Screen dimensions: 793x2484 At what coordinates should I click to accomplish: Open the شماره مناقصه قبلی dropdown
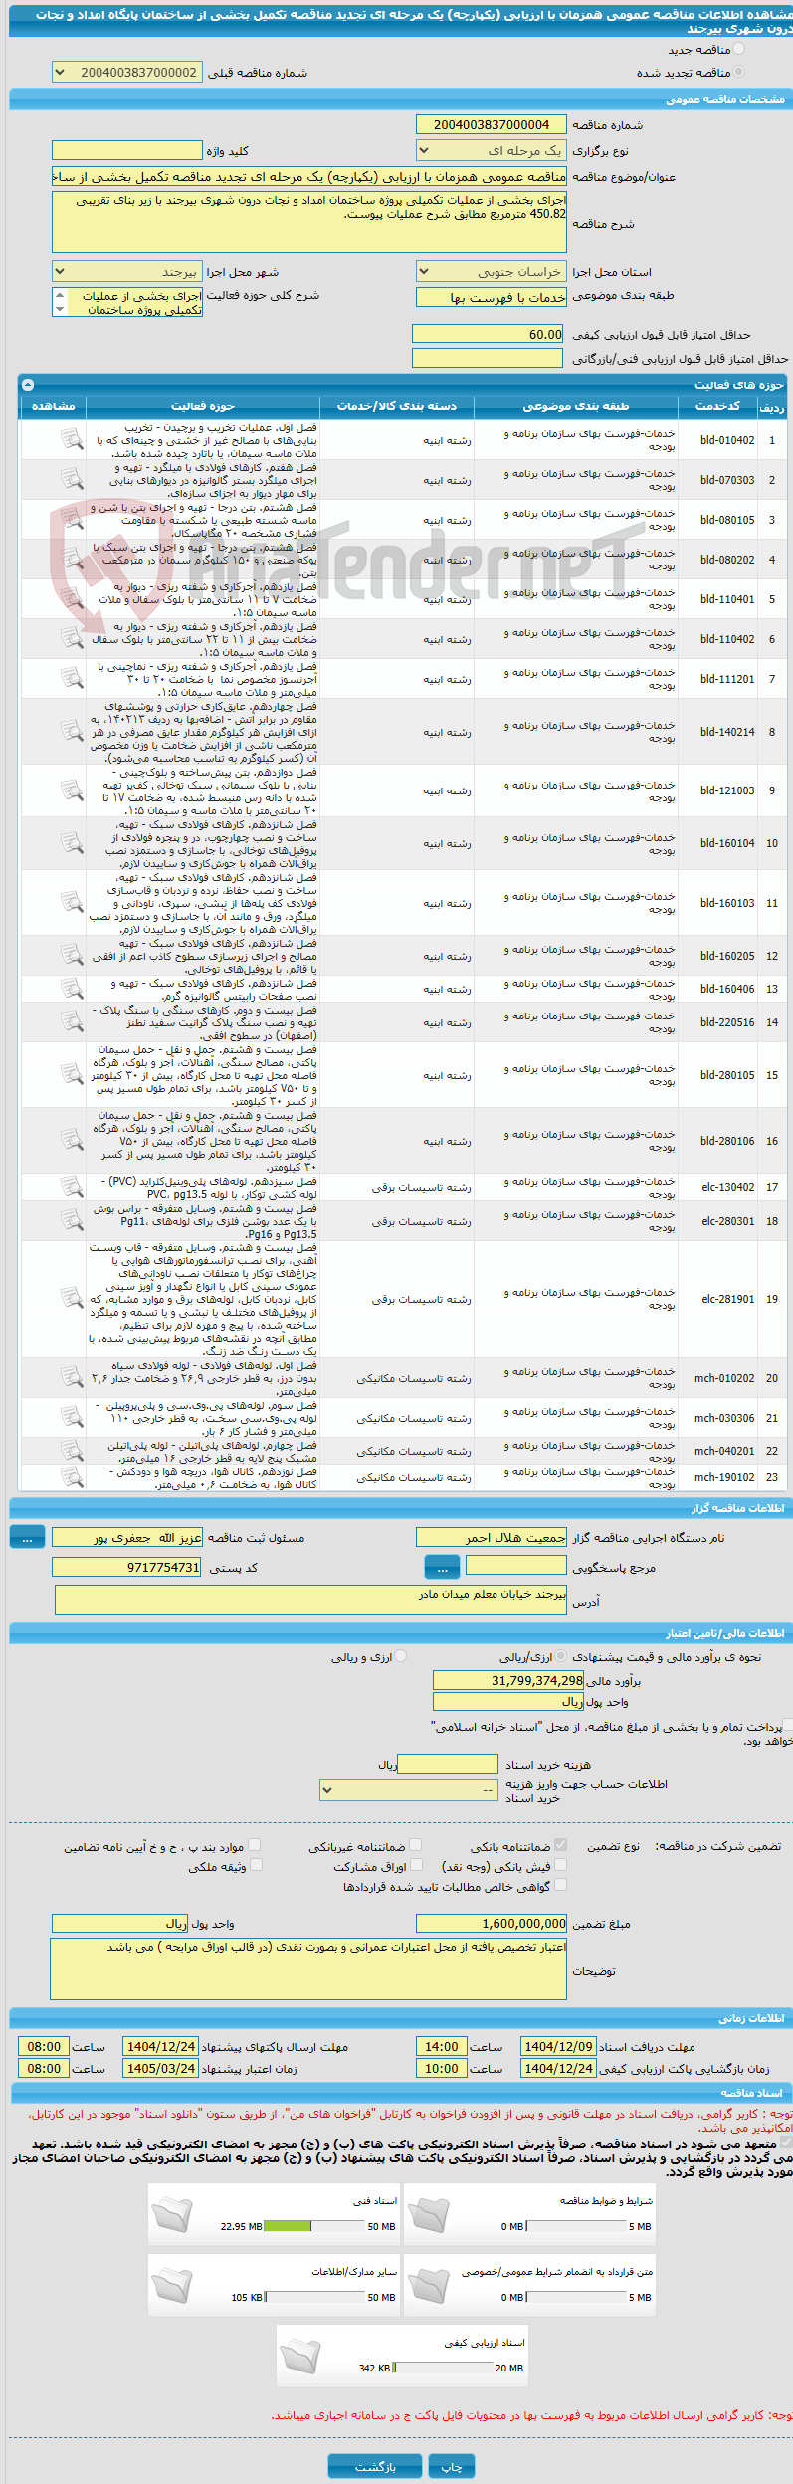[x=126, y=73]
